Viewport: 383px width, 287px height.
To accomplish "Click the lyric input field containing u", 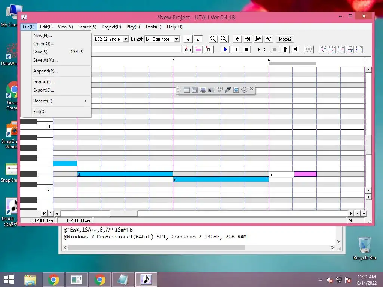I will [x=281, y=175].
